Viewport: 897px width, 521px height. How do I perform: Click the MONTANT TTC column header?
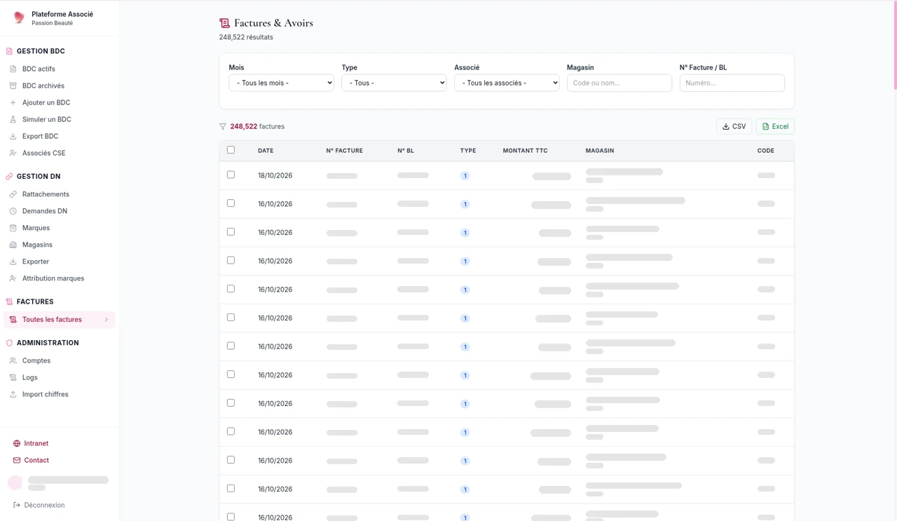click(x=525, y=151)
